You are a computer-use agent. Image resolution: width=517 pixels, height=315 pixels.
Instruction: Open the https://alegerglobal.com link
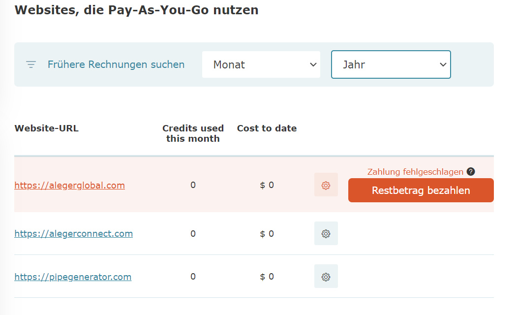coord(69,186)
